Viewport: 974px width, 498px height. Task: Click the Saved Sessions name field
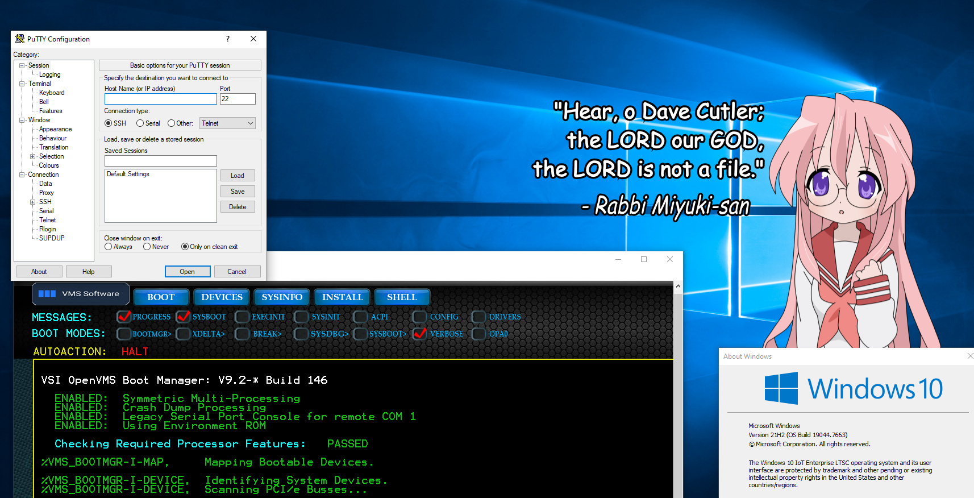pyautogui.click(x=161, y=161)
